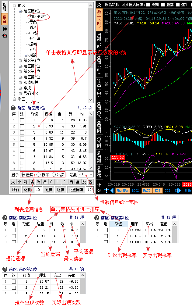Select the 概率 display radio button
The width and height of the screenshot is (192, 307).
[38, 175]
